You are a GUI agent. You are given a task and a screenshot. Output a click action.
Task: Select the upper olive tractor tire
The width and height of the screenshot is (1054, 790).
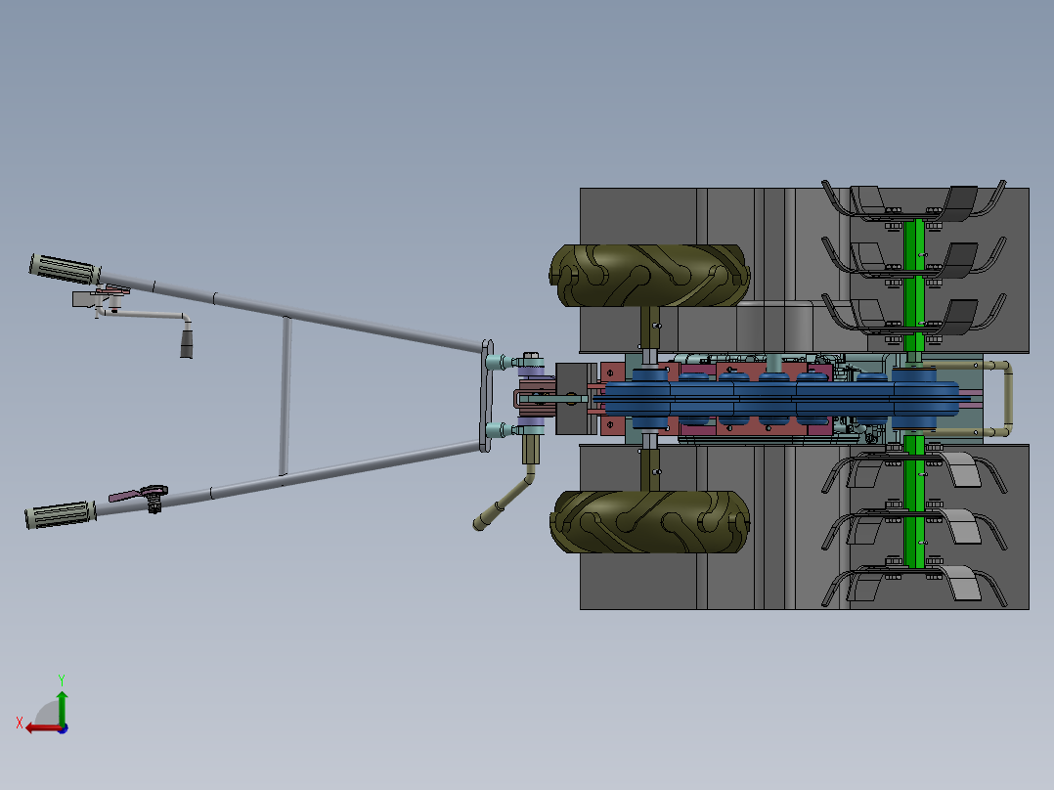pyautogui.click(x=649, y=276)
